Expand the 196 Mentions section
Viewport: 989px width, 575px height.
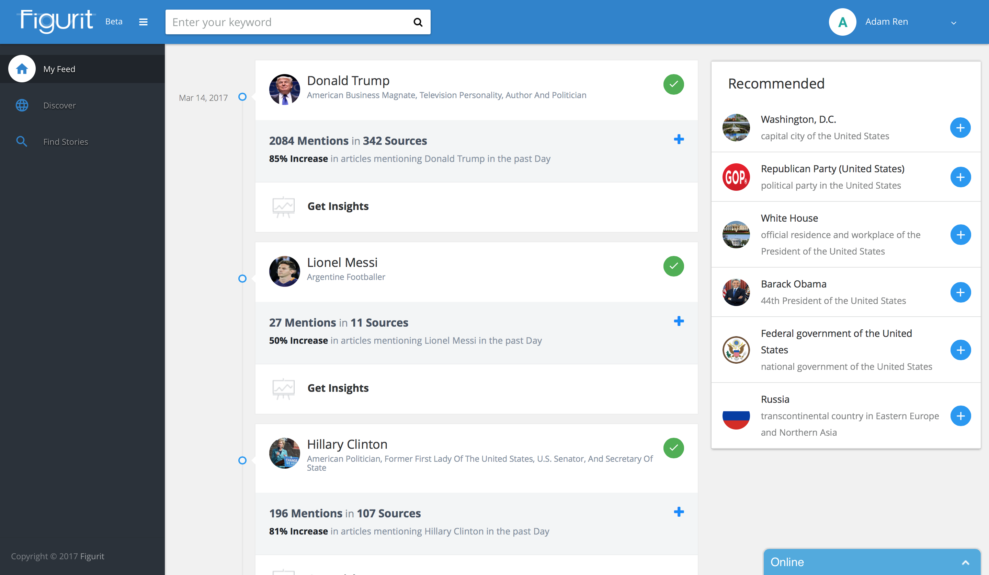point(679,512)
